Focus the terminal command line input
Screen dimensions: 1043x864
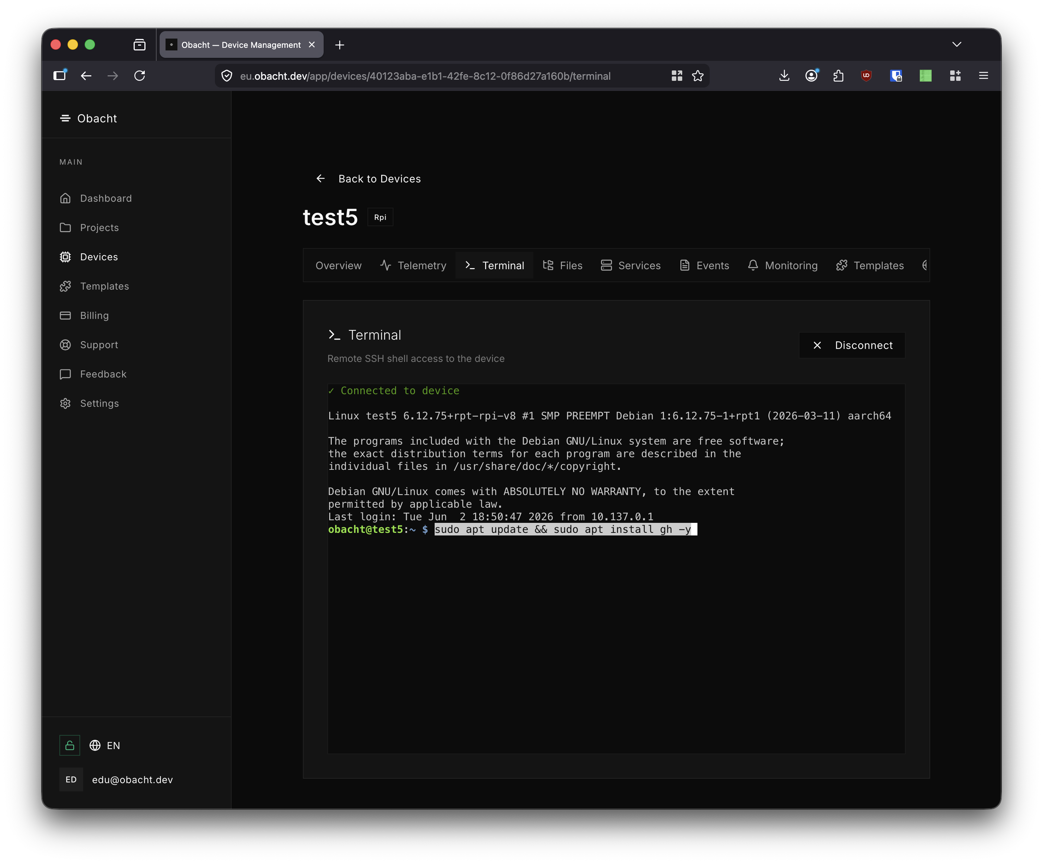(566, 530)
